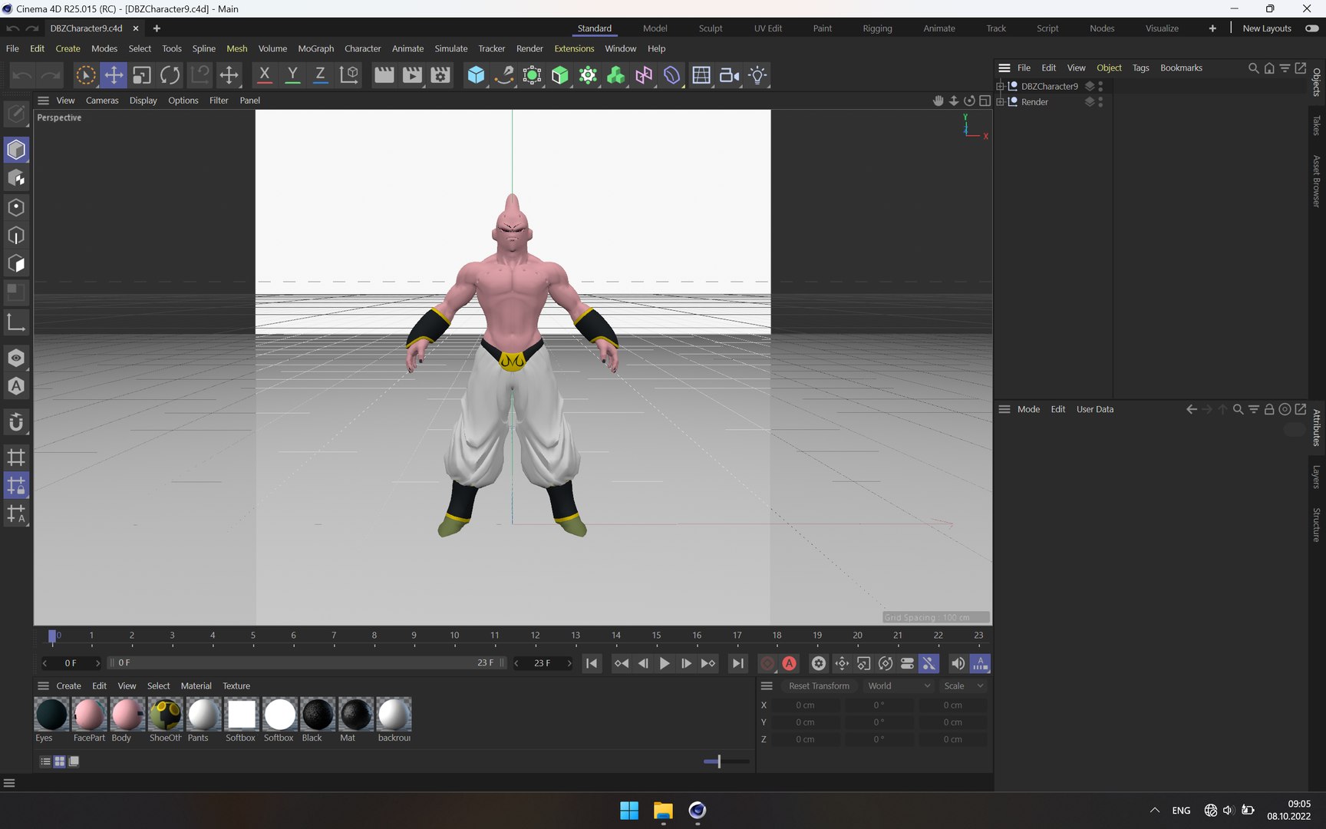The image size is (1326, 829).
Task: Add a Cube primitive object
Action: 476,75
